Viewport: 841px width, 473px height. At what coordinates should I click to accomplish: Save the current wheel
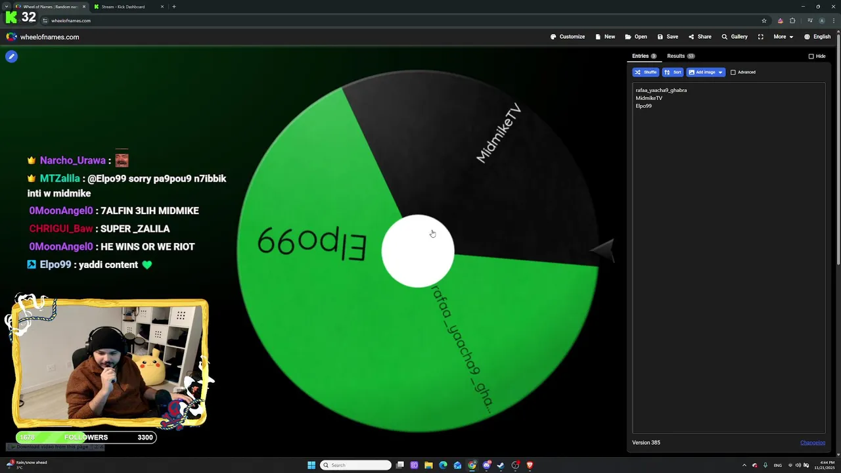668,37
